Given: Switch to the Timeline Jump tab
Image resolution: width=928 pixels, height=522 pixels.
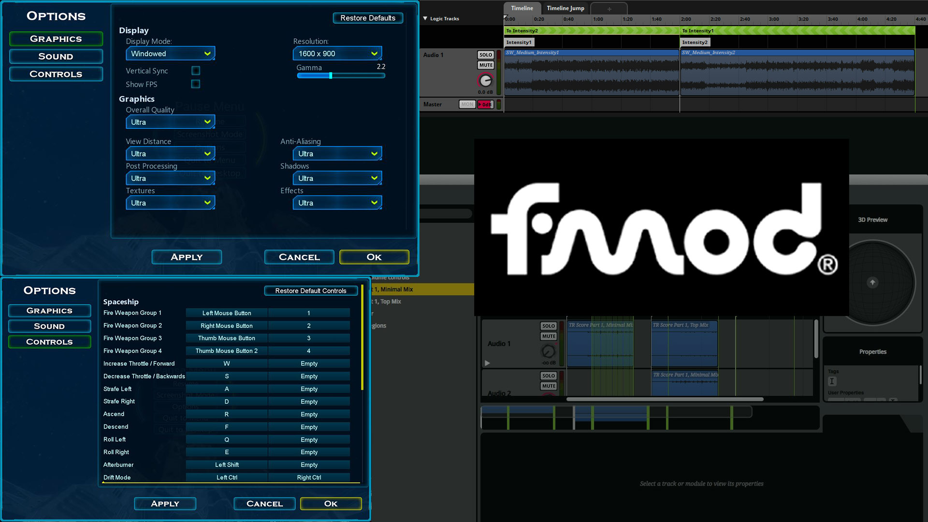Looking at the screenshot, I should coord(565,8).
